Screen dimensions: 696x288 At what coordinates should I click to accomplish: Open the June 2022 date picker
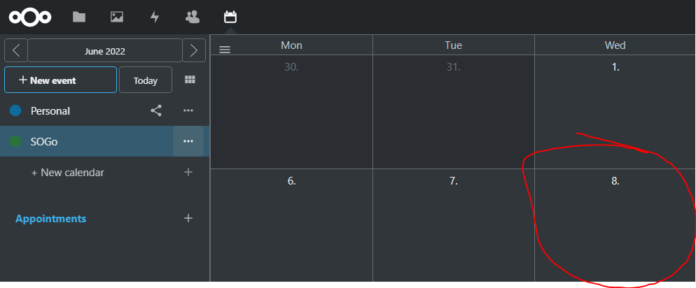(x=105, y=51)
